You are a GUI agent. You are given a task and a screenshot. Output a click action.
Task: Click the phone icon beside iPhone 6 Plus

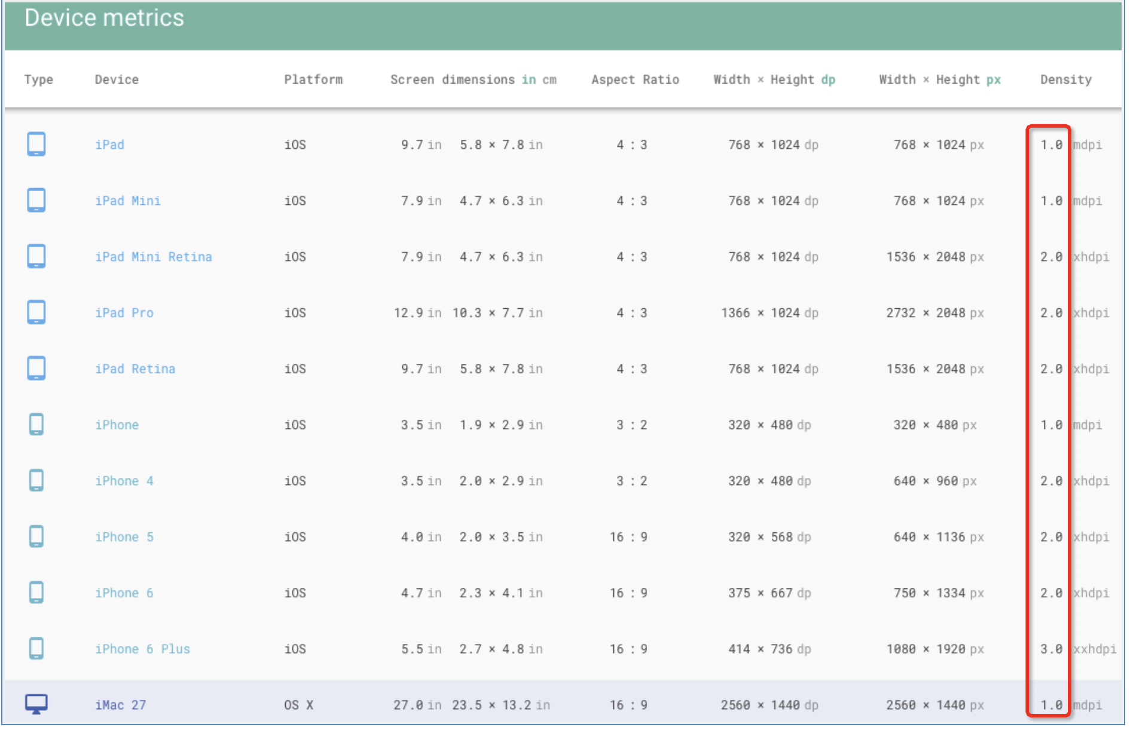tap(36, 649)
